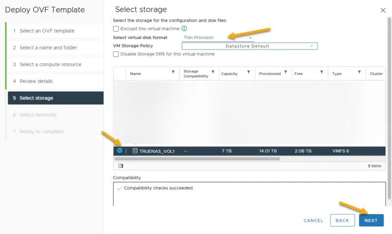Open the Free column filter
The width and height of the screenshot is (392, 234).
point(321,73)
